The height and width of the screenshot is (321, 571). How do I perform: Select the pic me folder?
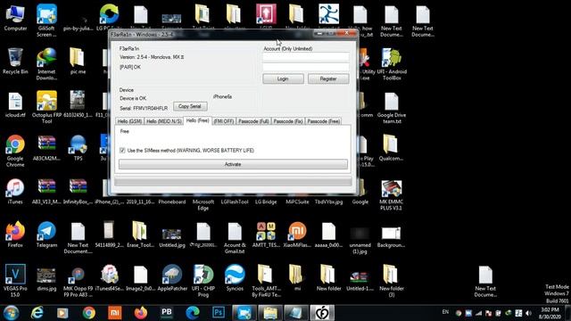(78, 62)
